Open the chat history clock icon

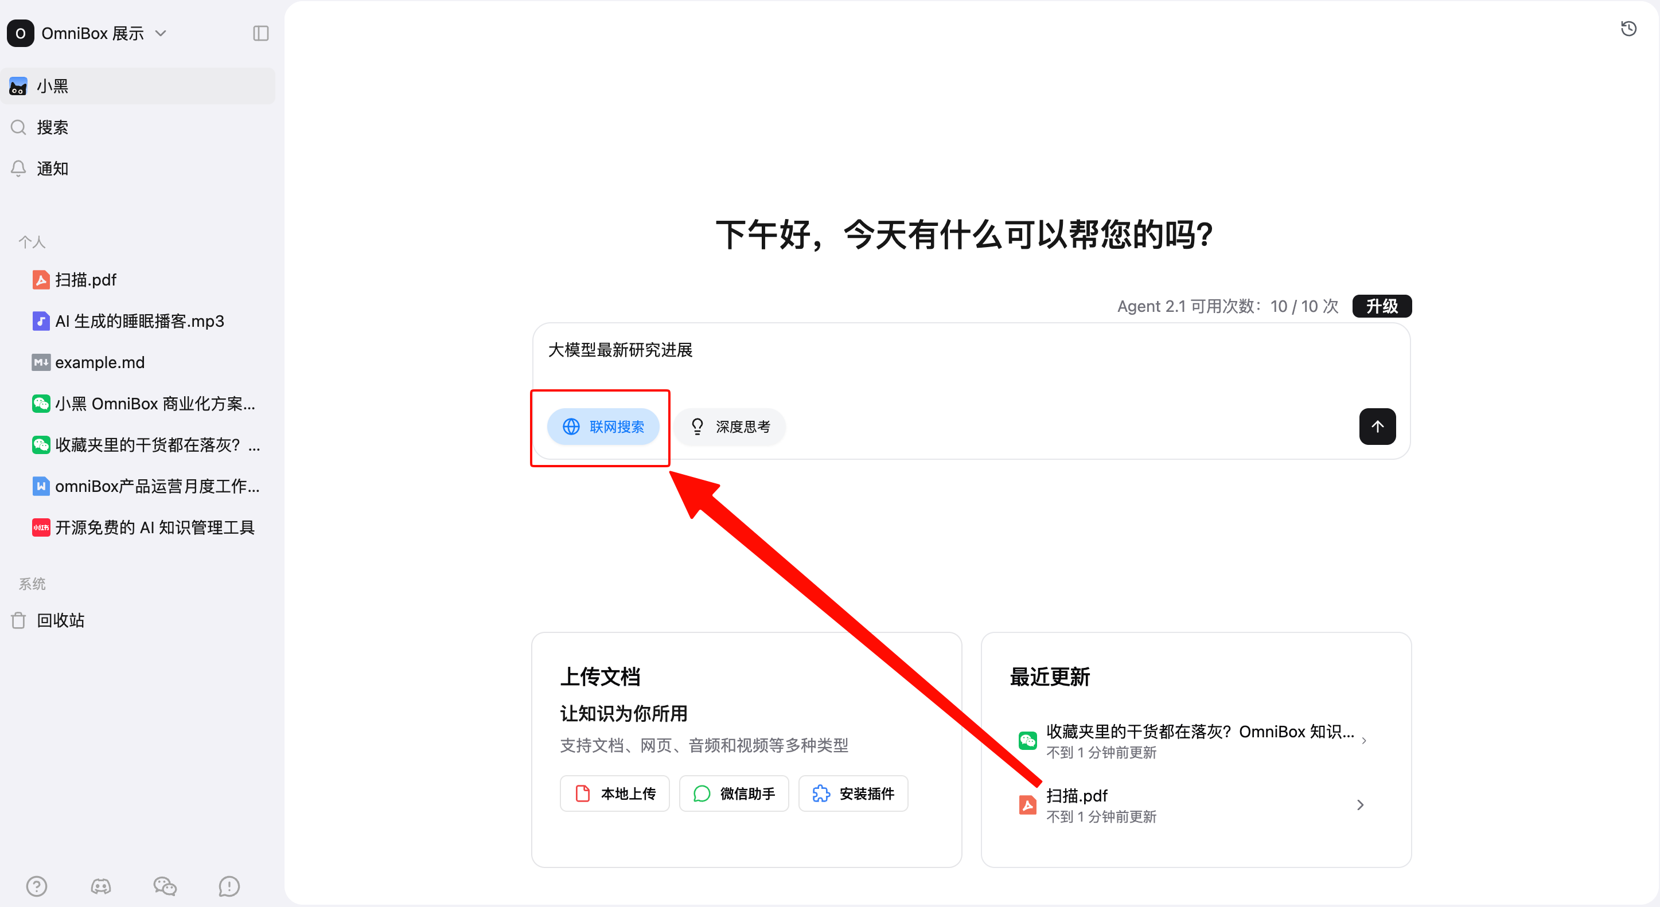[1628, 29]
